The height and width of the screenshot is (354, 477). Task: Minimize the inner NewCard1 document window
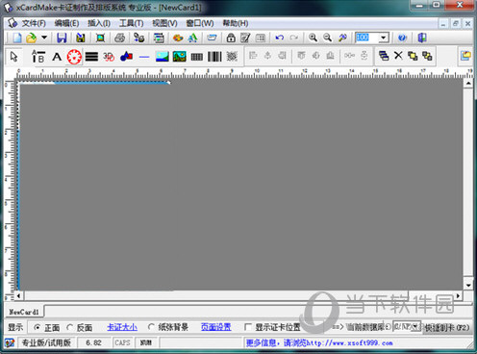(x=443, y=23)
